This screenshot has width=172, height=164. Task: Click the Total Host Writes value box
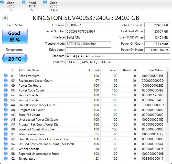coord(157,32)
